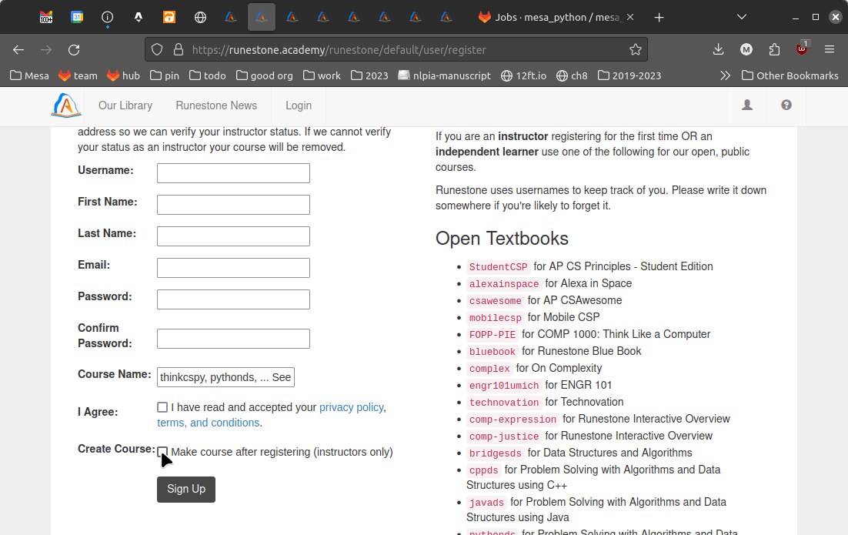848x535 pixels.
Task: Click the help question mark icon
Action: pyautogui.click(x=786, y=105)
